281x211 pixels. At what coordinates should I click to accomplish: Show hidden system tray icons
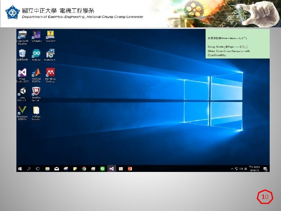pyautogui.click(x=232, y=169)
